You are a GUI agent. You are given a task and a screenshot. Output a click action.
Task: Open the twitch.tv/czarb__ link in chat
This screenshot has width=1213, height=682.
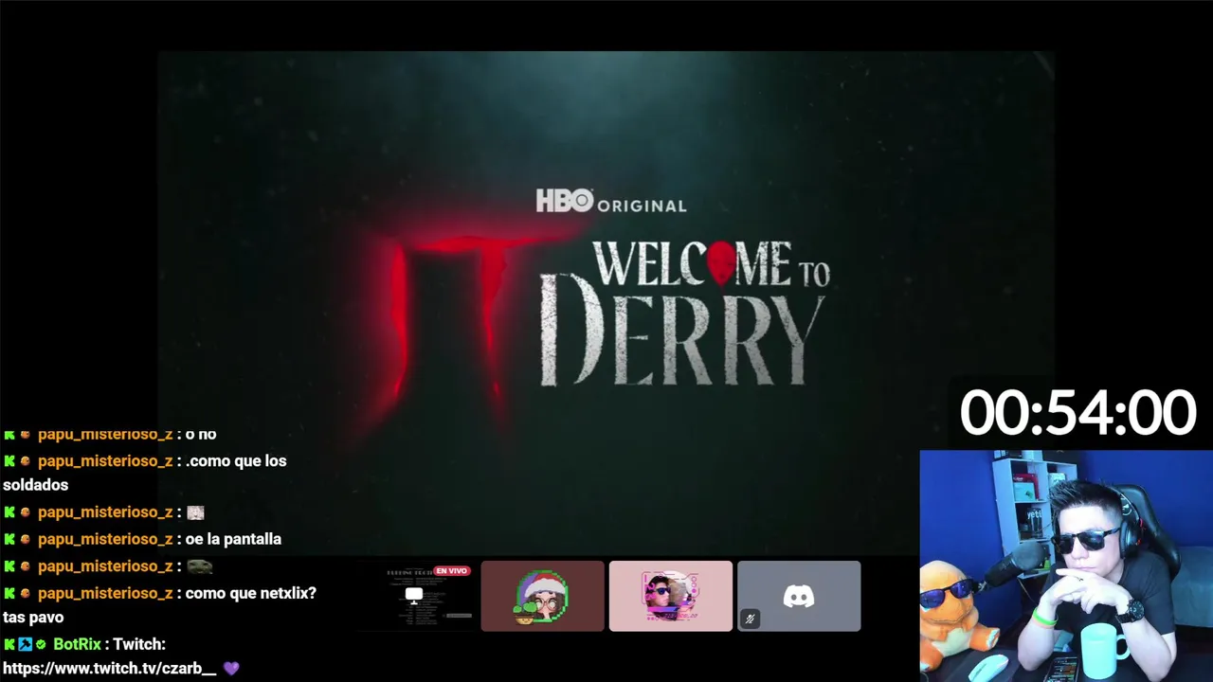(x=110, y=668)
